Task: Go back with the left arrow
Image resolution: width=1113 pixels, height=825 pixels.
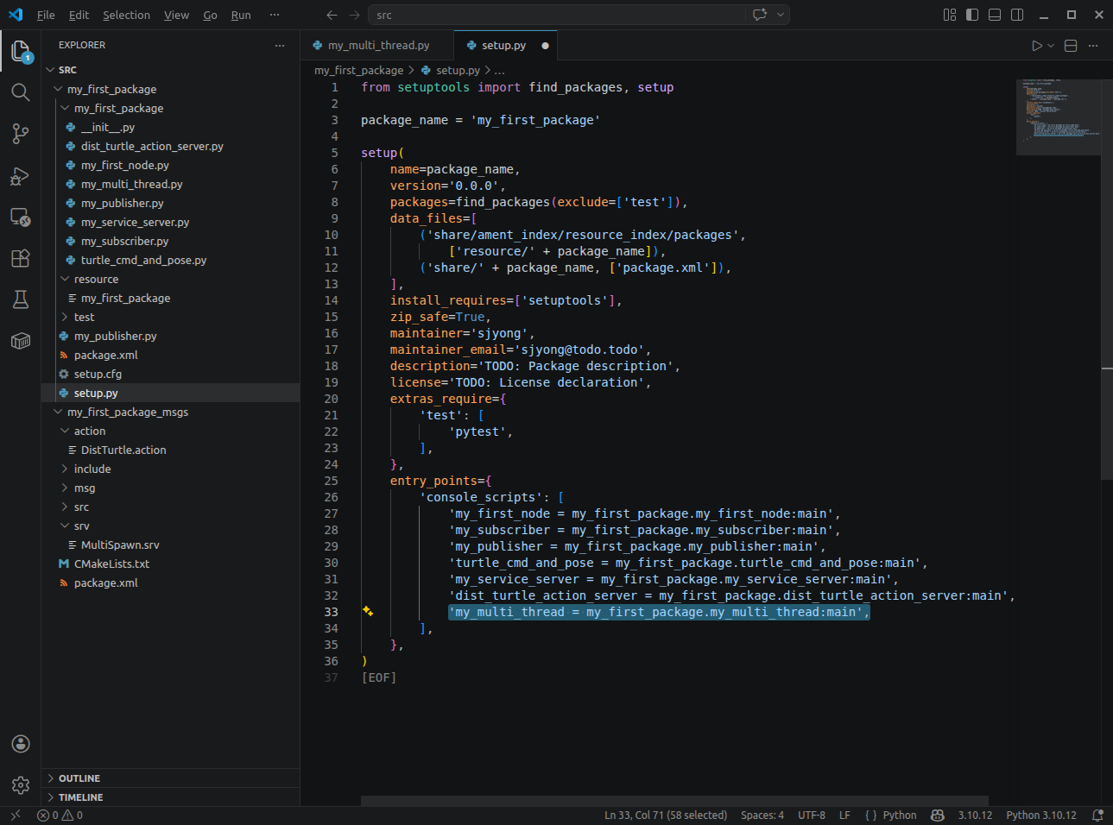Action: pyautogui.click(x=332, y=15)
